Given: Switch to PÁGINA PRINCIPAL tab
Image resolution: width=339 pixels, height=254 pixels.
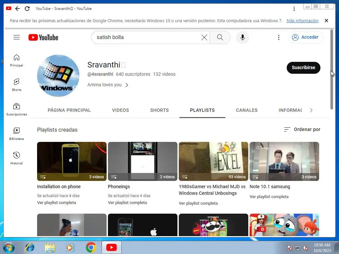Looking at the screenshot, I should pyautogui.click(x=69, y=110).
